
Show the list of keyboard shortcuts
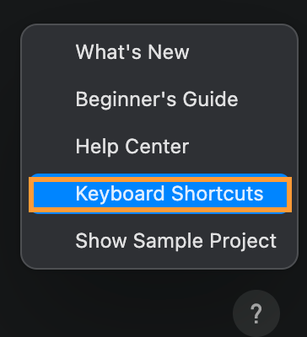(x=159, y=194)
